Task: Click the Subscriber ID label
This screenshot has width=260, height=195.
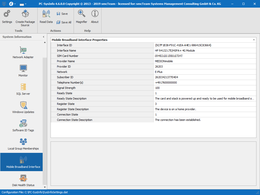Action: 65,77
